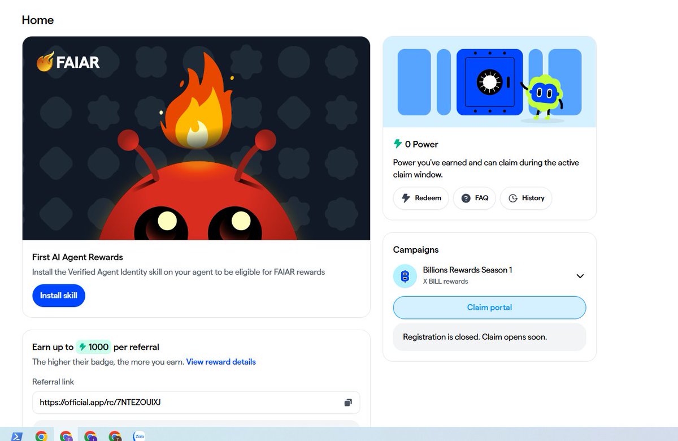The width and height of the screenshot is (678, 441).
Task: Click the safe vault illustration banner
Action: pyautogui.click(x=489, y=82)
